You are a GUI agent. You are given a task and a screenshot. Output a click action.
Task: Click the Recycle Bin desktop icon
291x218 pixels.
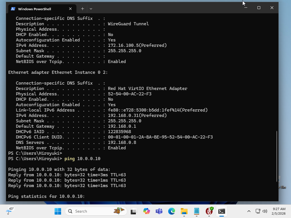coord(282,183)
